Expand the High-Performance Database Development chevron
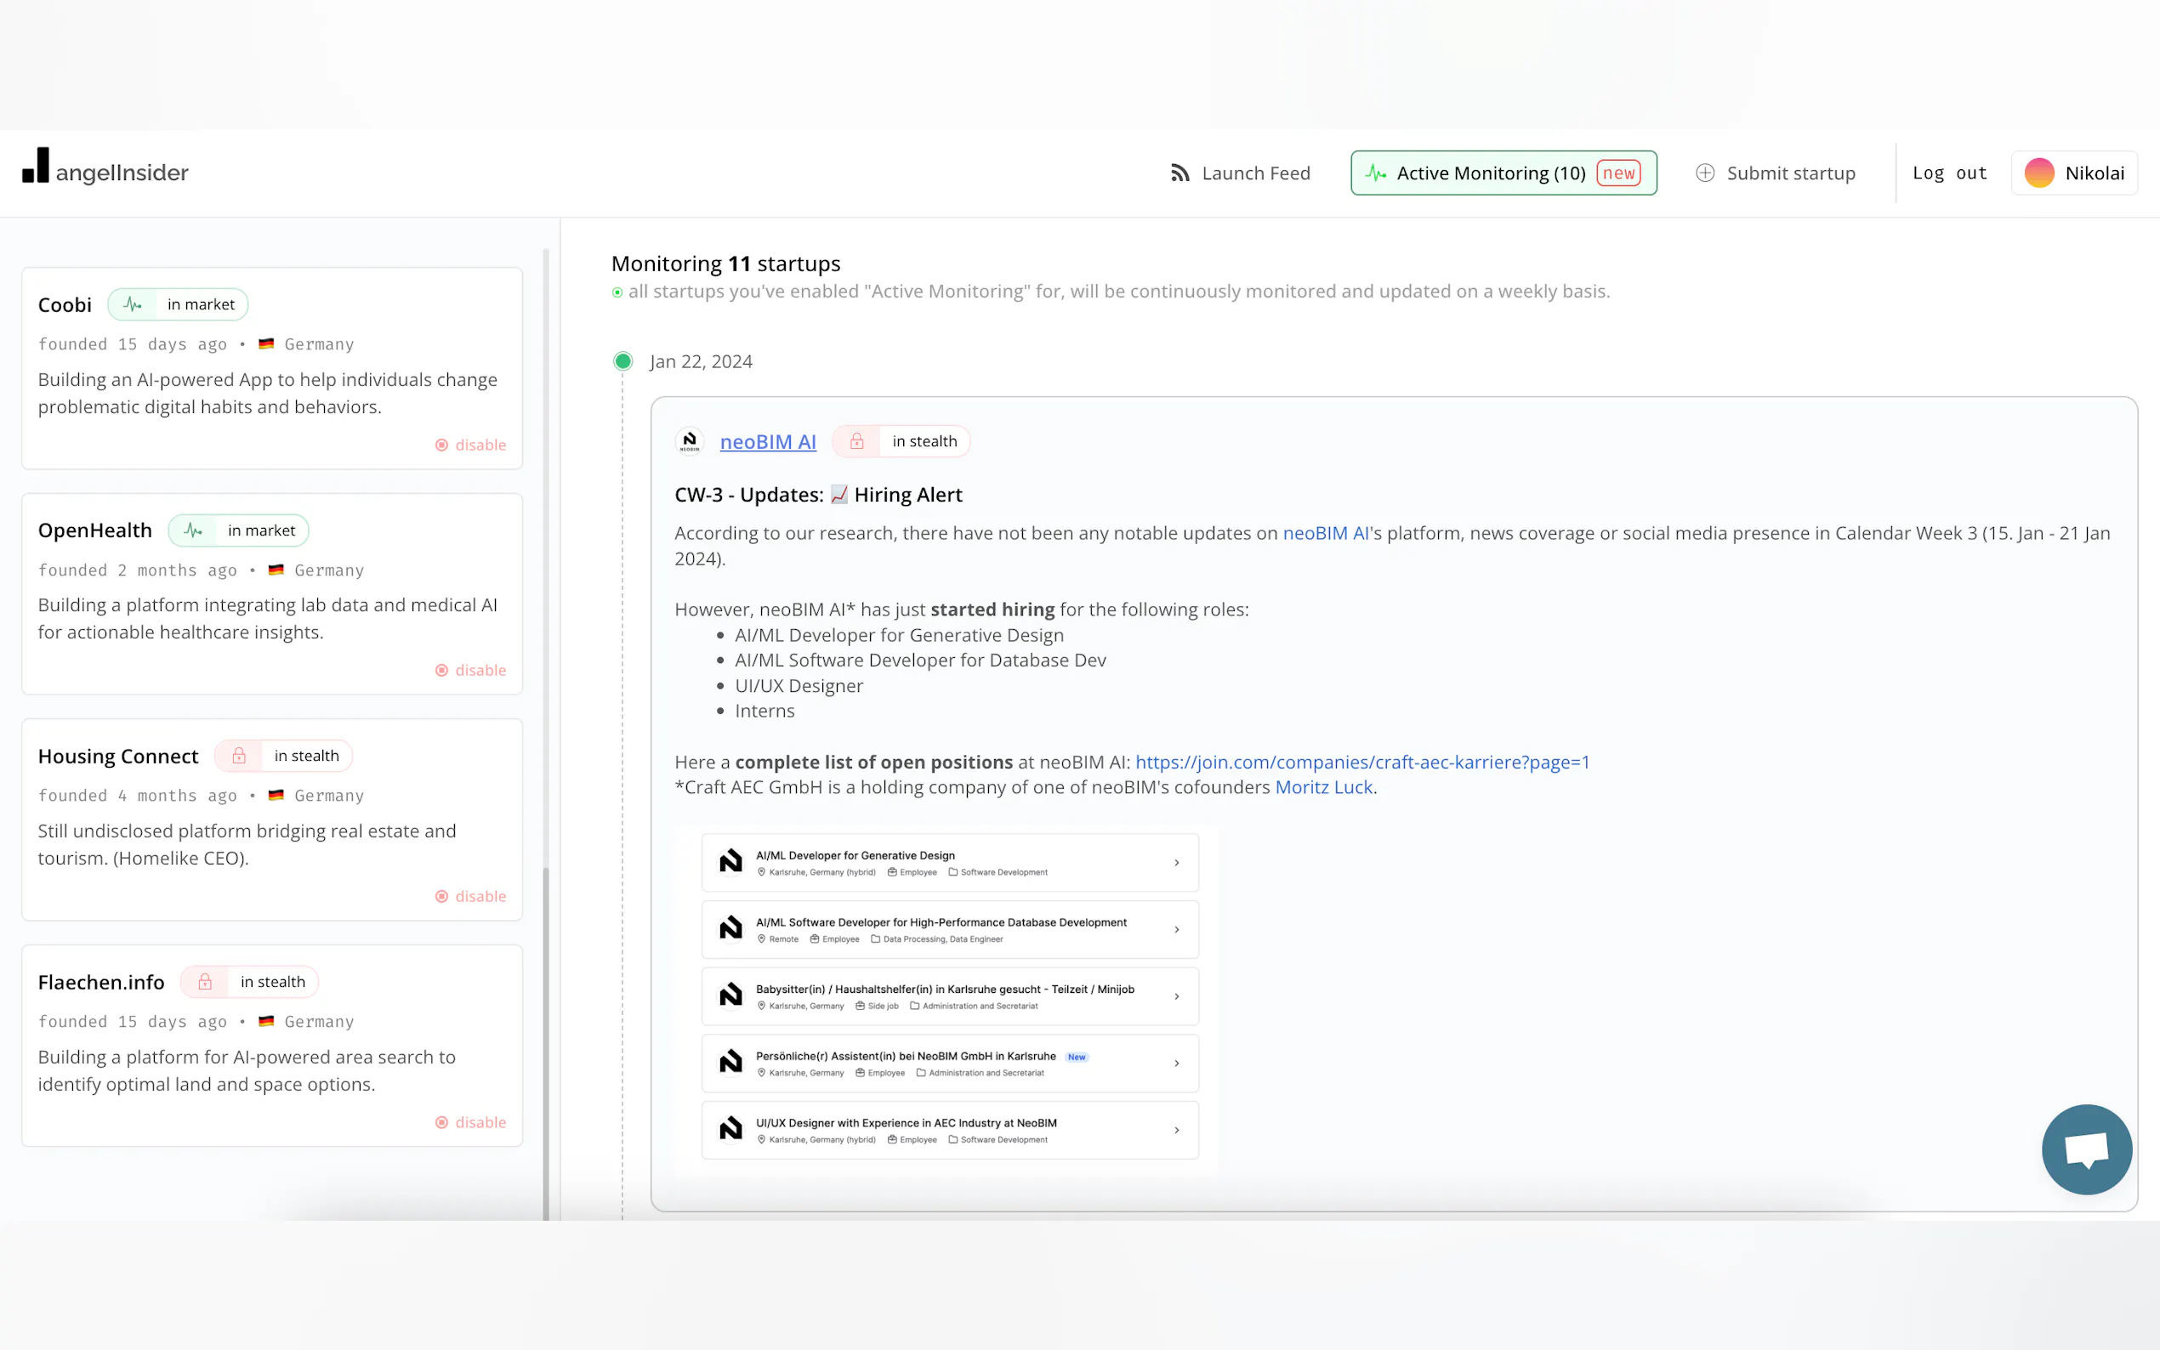 coord(1177,929)
